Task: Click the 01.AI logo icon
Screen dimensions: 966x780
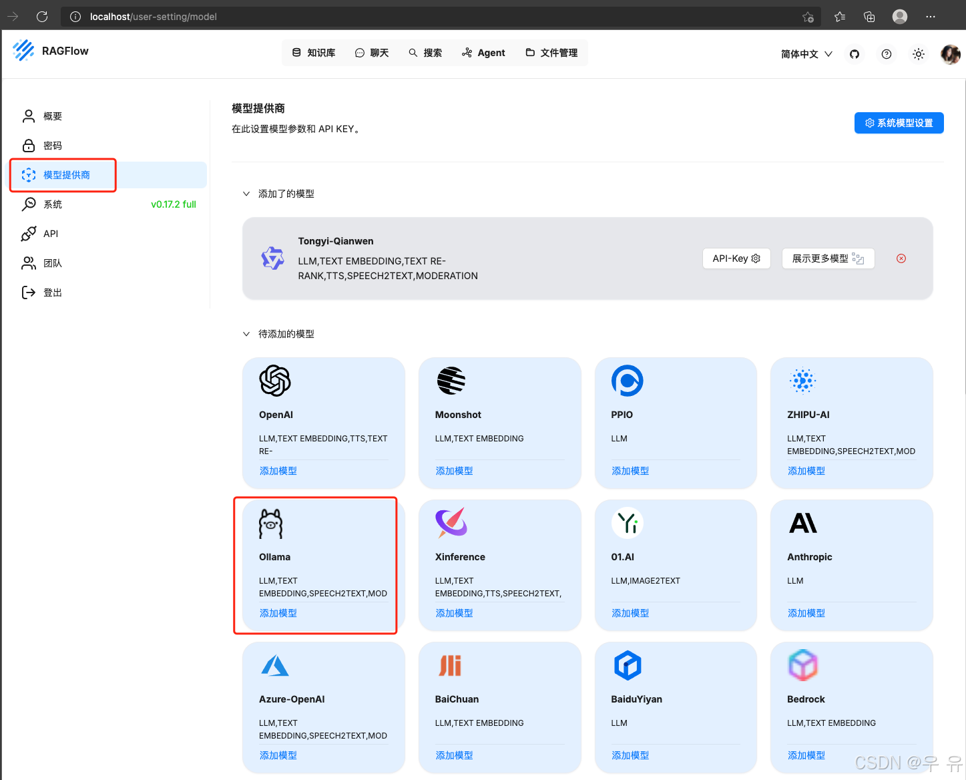Action: click(627, 523)
